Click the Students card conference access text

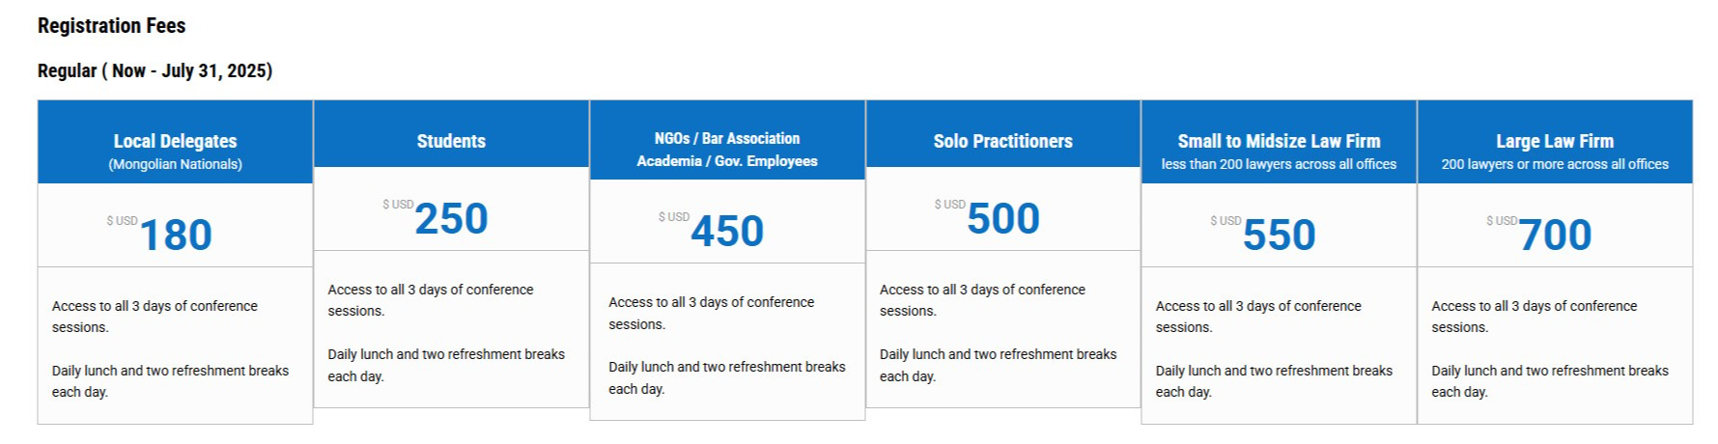(x=431, y=300)
